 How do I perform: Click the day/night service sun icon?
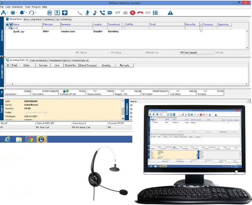pyautogui.click(x=13, y=13)
